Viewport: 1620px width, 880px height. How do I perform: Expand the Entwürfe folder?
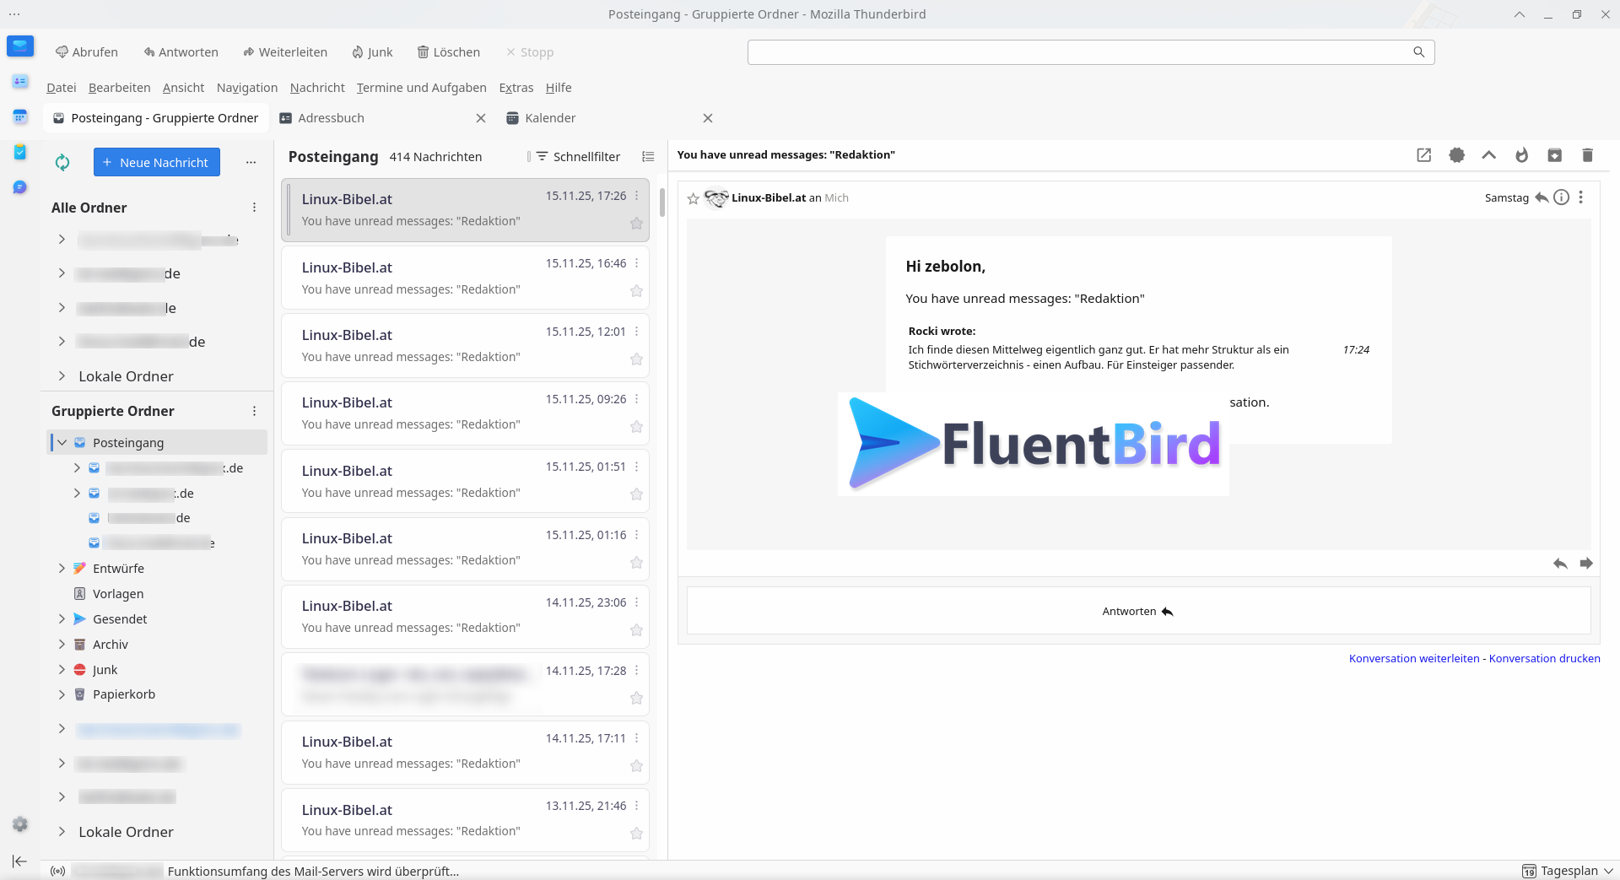coord(62,569)
